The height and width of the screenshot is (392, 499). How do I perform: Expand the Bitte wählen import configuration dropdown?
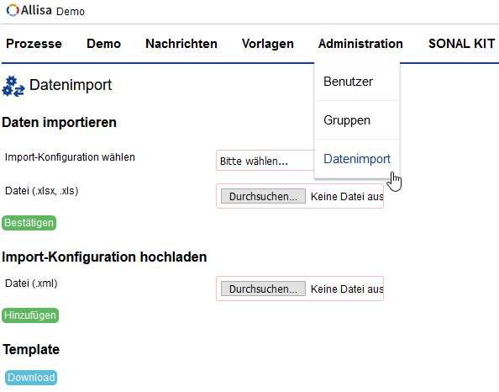point(265,161)
